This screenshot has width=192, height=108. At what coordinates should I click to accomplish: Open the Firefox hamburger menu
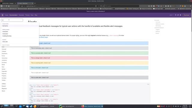(190, 6)
